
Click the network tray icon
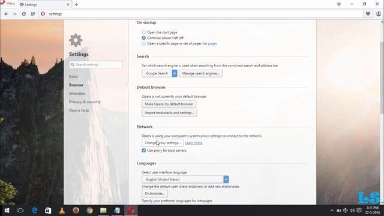click(346, 211)
